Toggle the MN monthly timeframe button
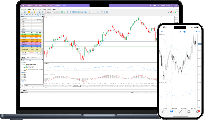The image size is (204, 120). click(43, 14)
